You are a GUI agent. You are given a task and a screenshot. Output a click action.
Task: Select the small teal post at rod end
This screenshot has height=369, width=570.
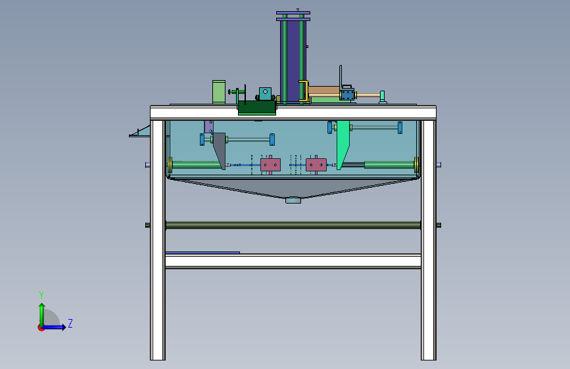pyautogui.click(x=382, y=97)
